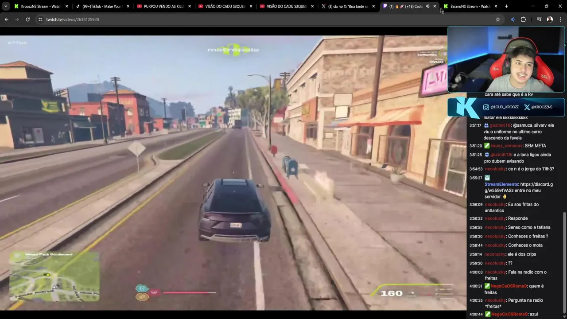Open the Extensions puzzle icon

[x=523, y=19]
